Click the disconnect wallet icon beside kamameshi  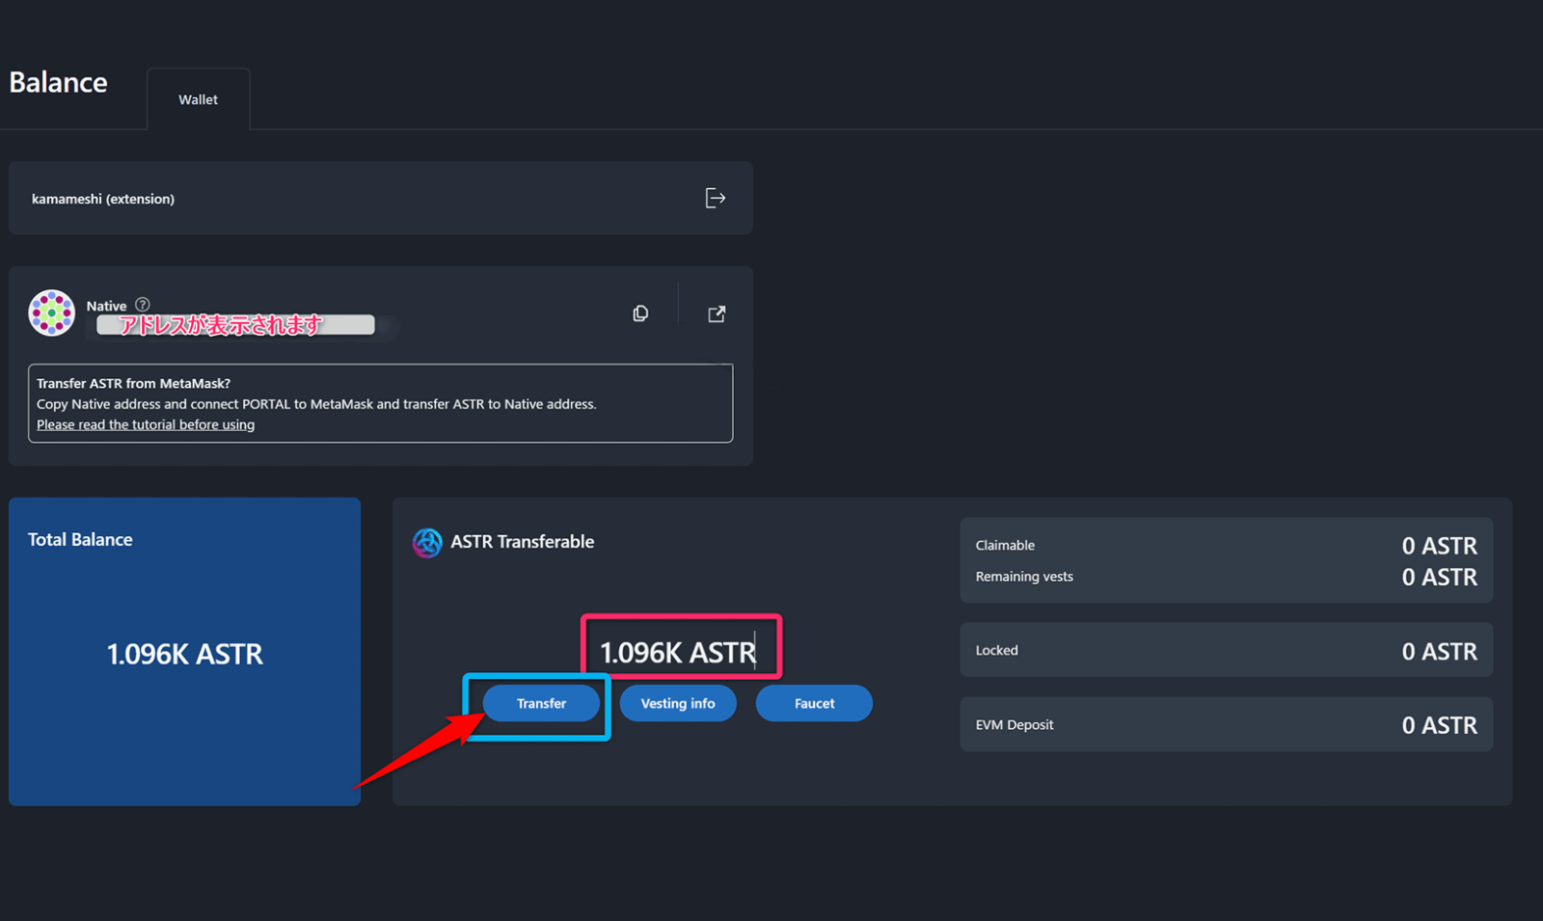click(715, 198)
